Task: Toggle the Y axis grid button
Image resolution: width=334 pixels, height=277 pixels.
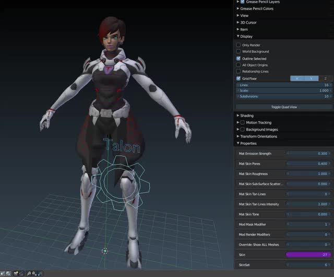Action: click(x=311, y=78)
